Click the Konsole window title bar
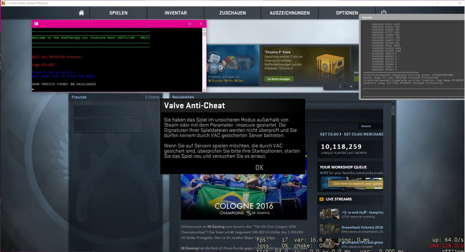The width and height of the screenshot is (465, 252). click(x=412, y=17)
